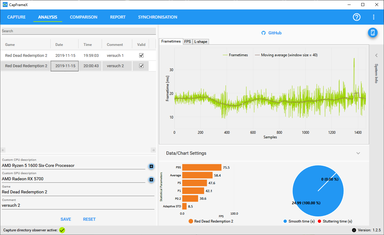Click the P0.2 bar in statistics chart
The image size is (384, 235).
190,198
